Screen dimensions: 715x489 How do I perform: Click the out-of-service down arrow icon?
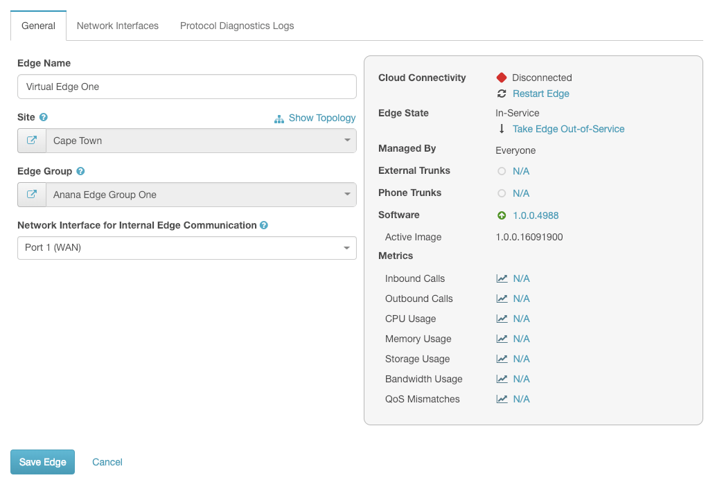(502, 129)
